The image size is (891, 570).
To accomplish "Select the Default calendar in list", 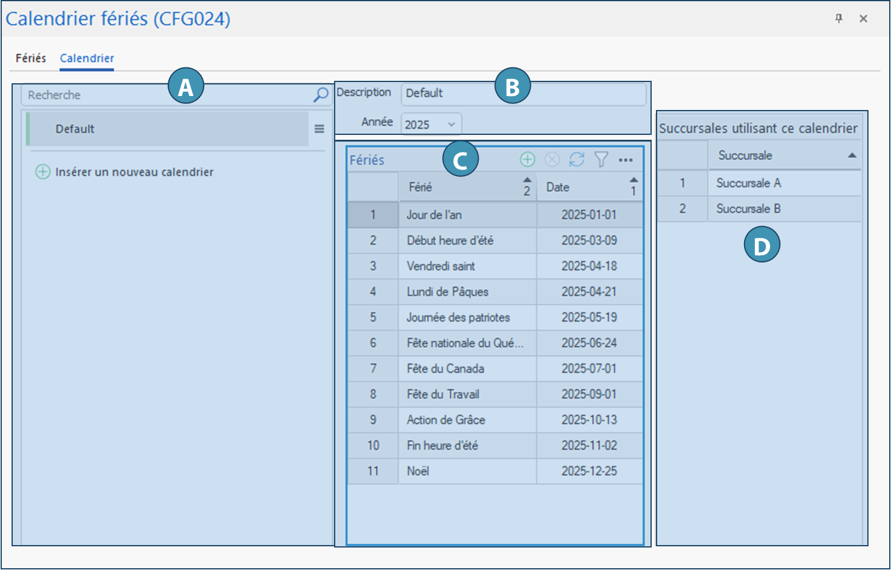I will coord(167,129).
